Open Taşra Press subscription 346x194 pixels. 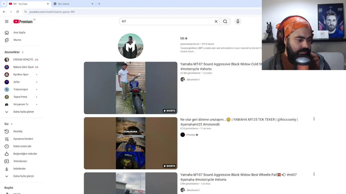pos(22,97)
